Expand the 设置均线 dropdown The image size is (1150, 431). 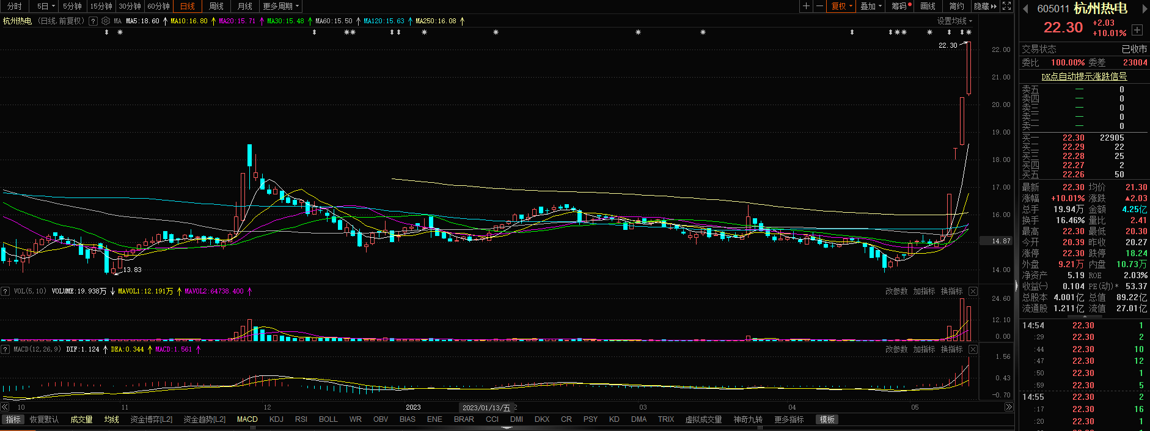coord(954,21)
